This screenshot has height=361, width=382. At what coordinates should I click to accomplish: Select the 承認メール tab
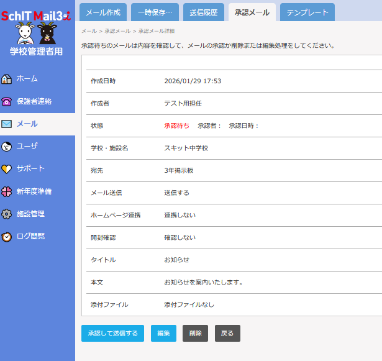click(x=252, y=12)
